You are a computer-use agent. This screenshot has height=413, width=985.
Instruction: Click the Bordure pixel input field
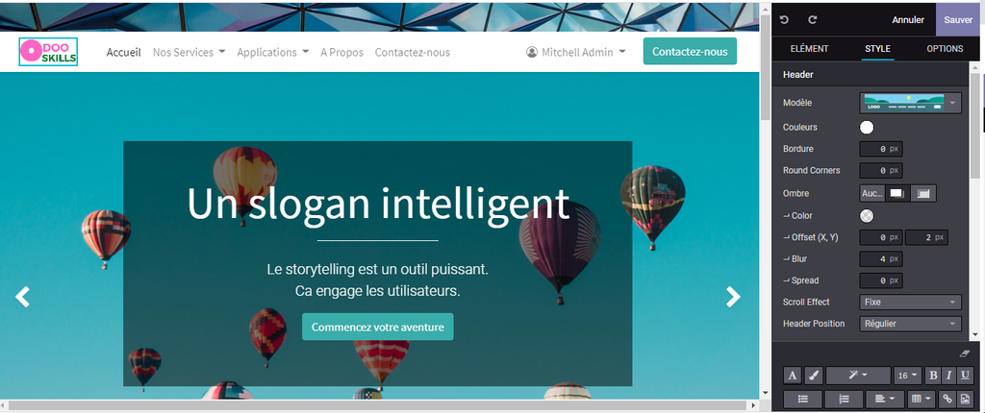pyautogui.click(x=881, y=150)
